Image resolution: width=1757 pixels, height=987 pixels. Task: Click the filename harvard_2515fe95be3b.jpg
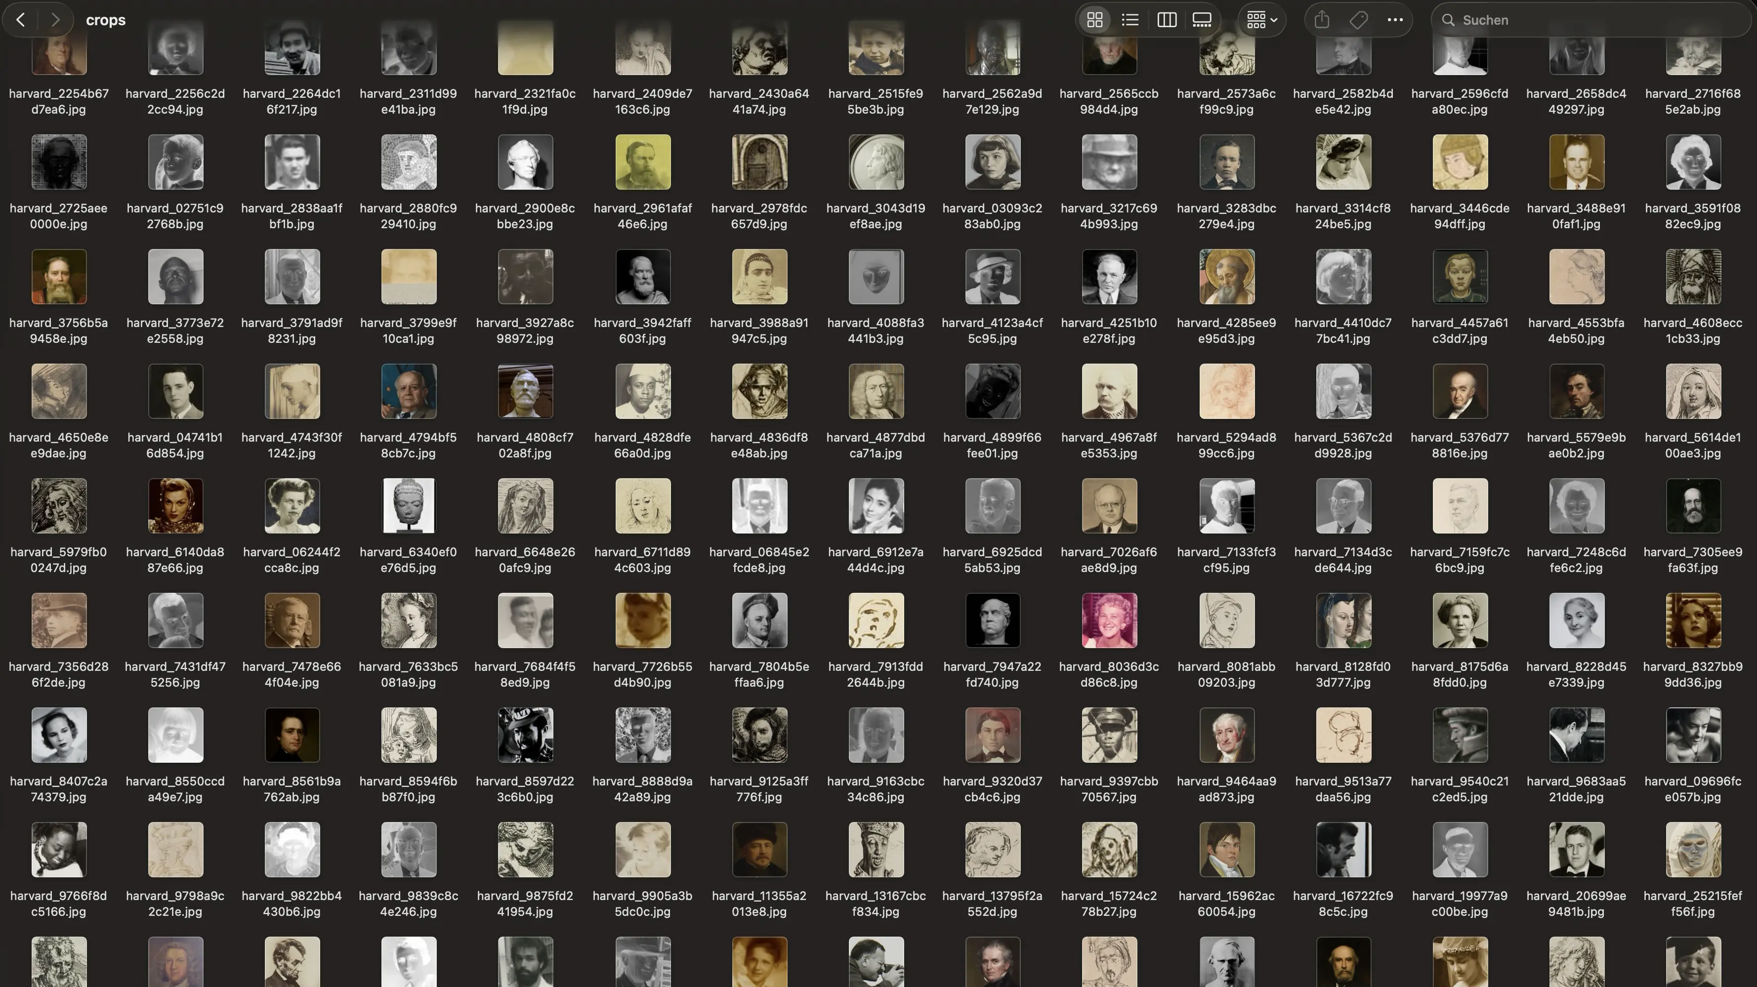tap(876, 101)
